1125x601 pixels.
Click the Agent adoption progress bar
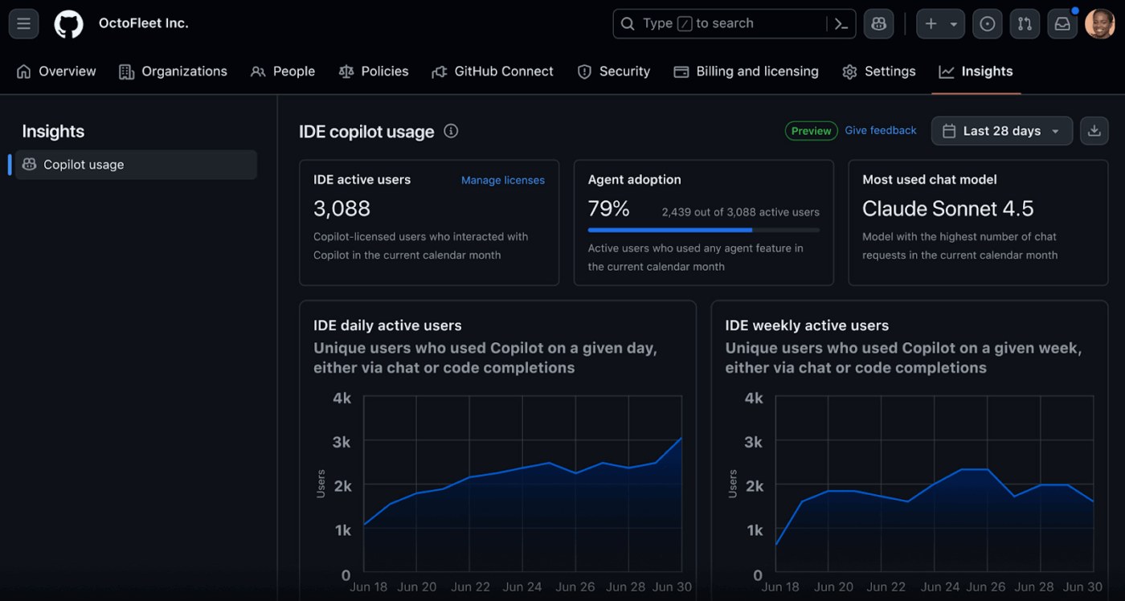point(703,230)
